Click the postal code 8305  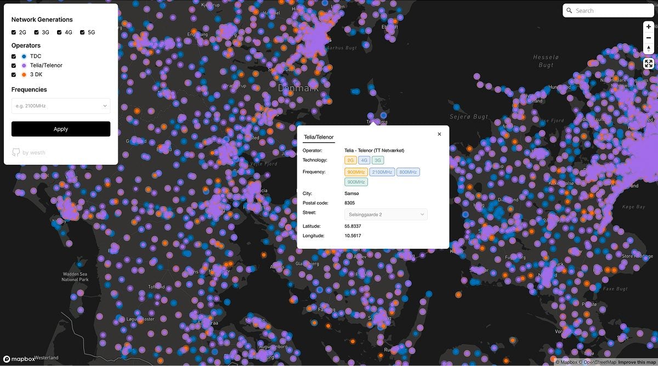[x=350, y=203]
